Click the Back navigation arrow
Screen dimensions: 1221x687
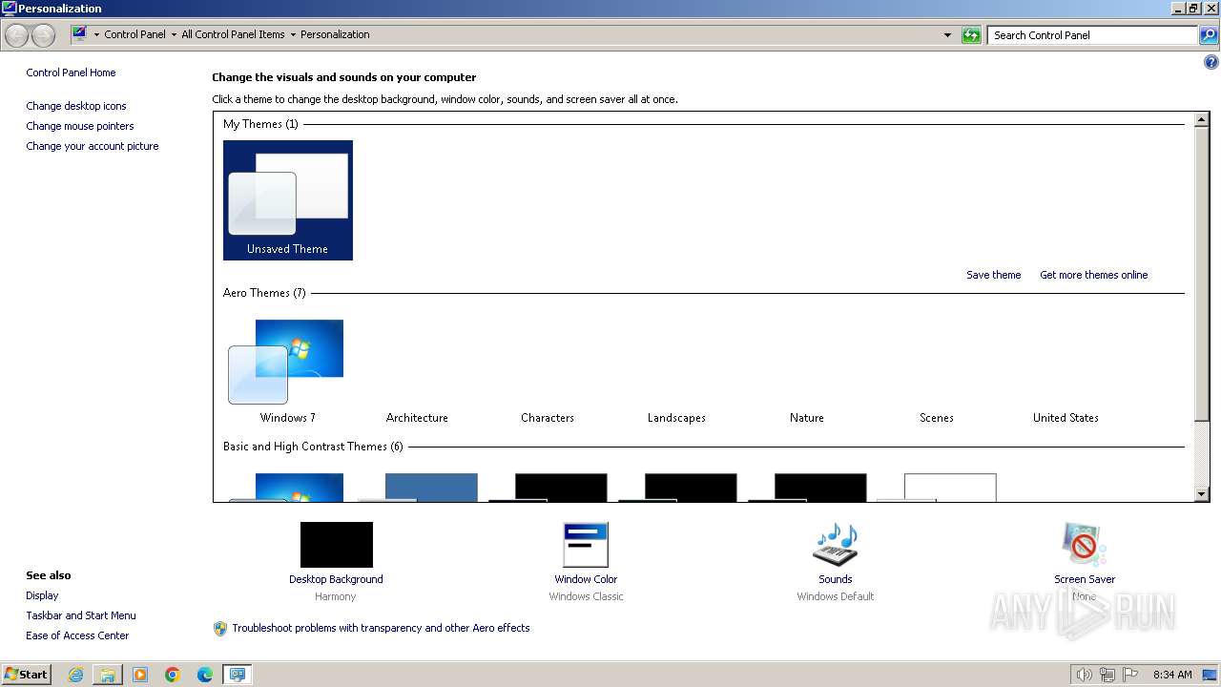(x=17, y=35)
